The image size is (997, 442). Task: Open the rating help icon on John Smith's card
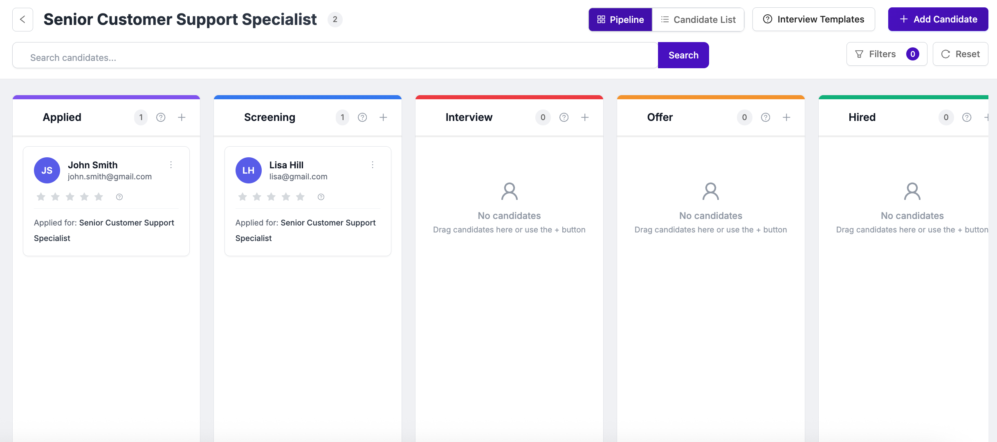119,196
